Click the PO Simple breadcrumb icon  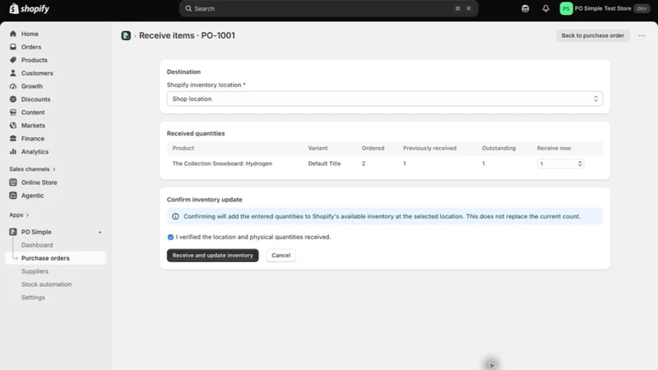[126, 35]
